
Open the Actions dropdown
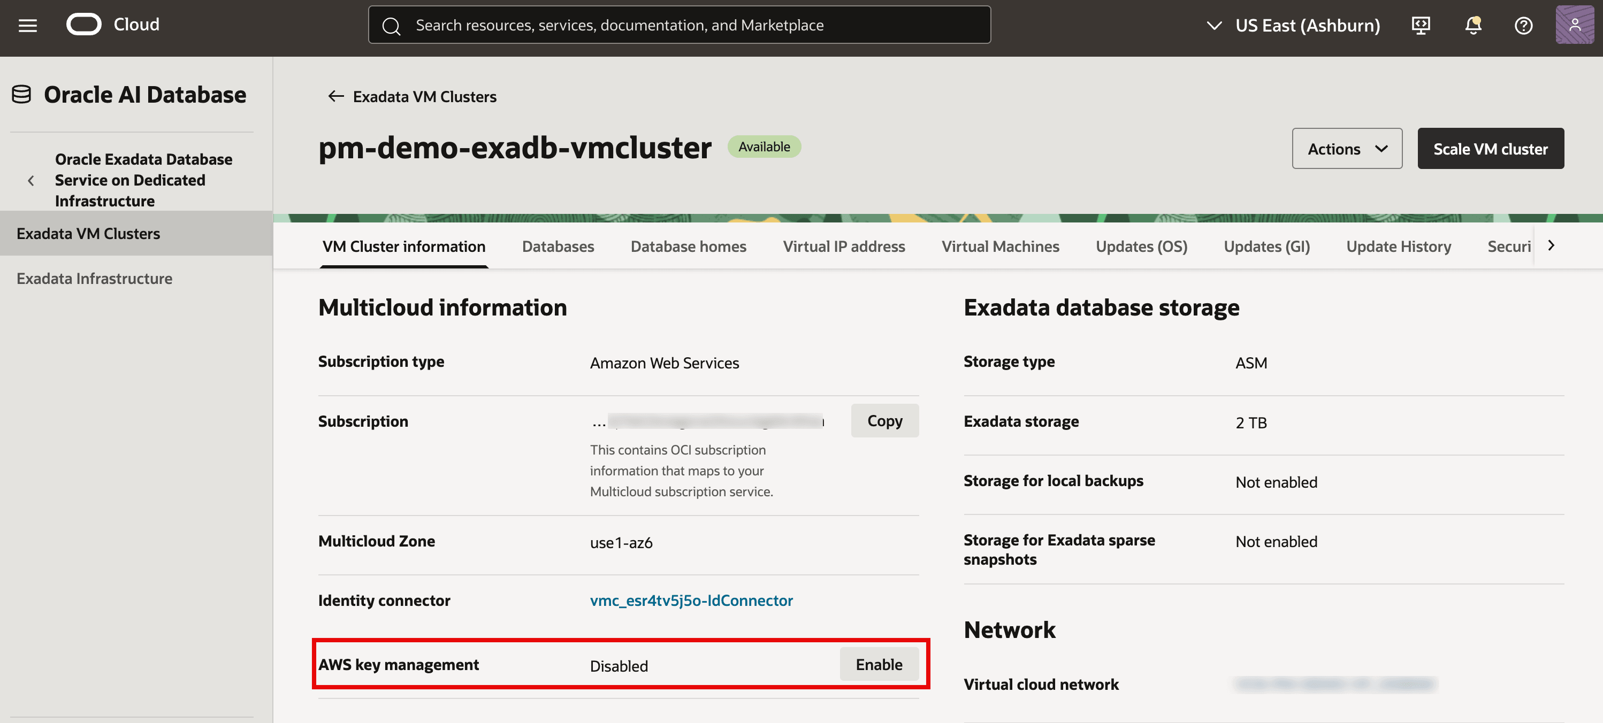tap(1347, 149)
